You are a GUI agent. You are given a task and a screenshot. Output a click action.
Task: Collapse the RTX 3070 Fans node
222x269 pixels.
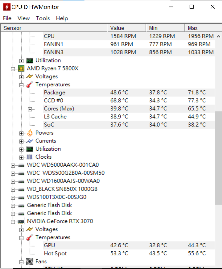(21, 262)
